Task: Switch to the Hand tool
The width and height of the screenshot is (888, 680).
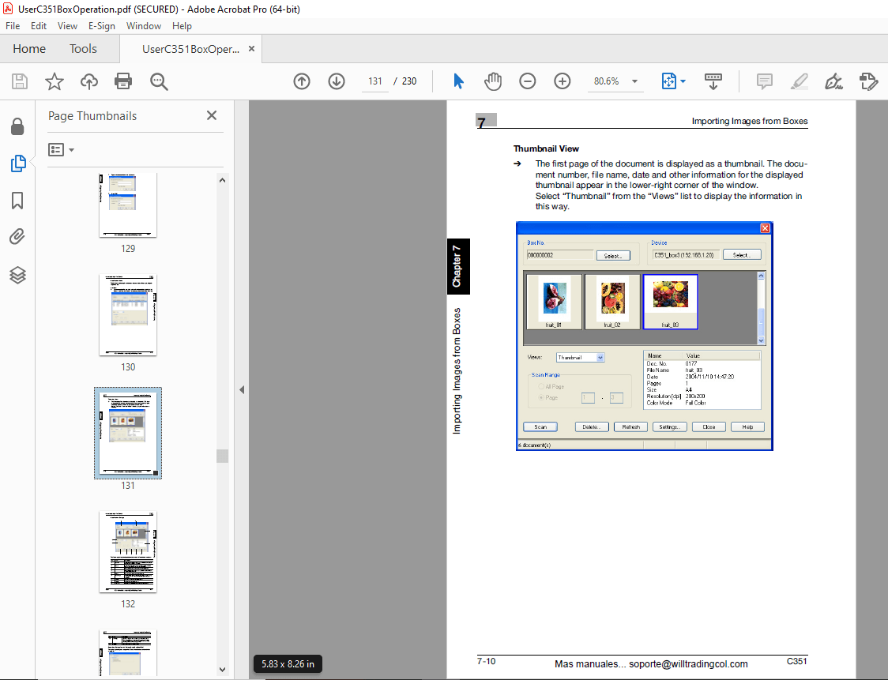Action: 493,81
